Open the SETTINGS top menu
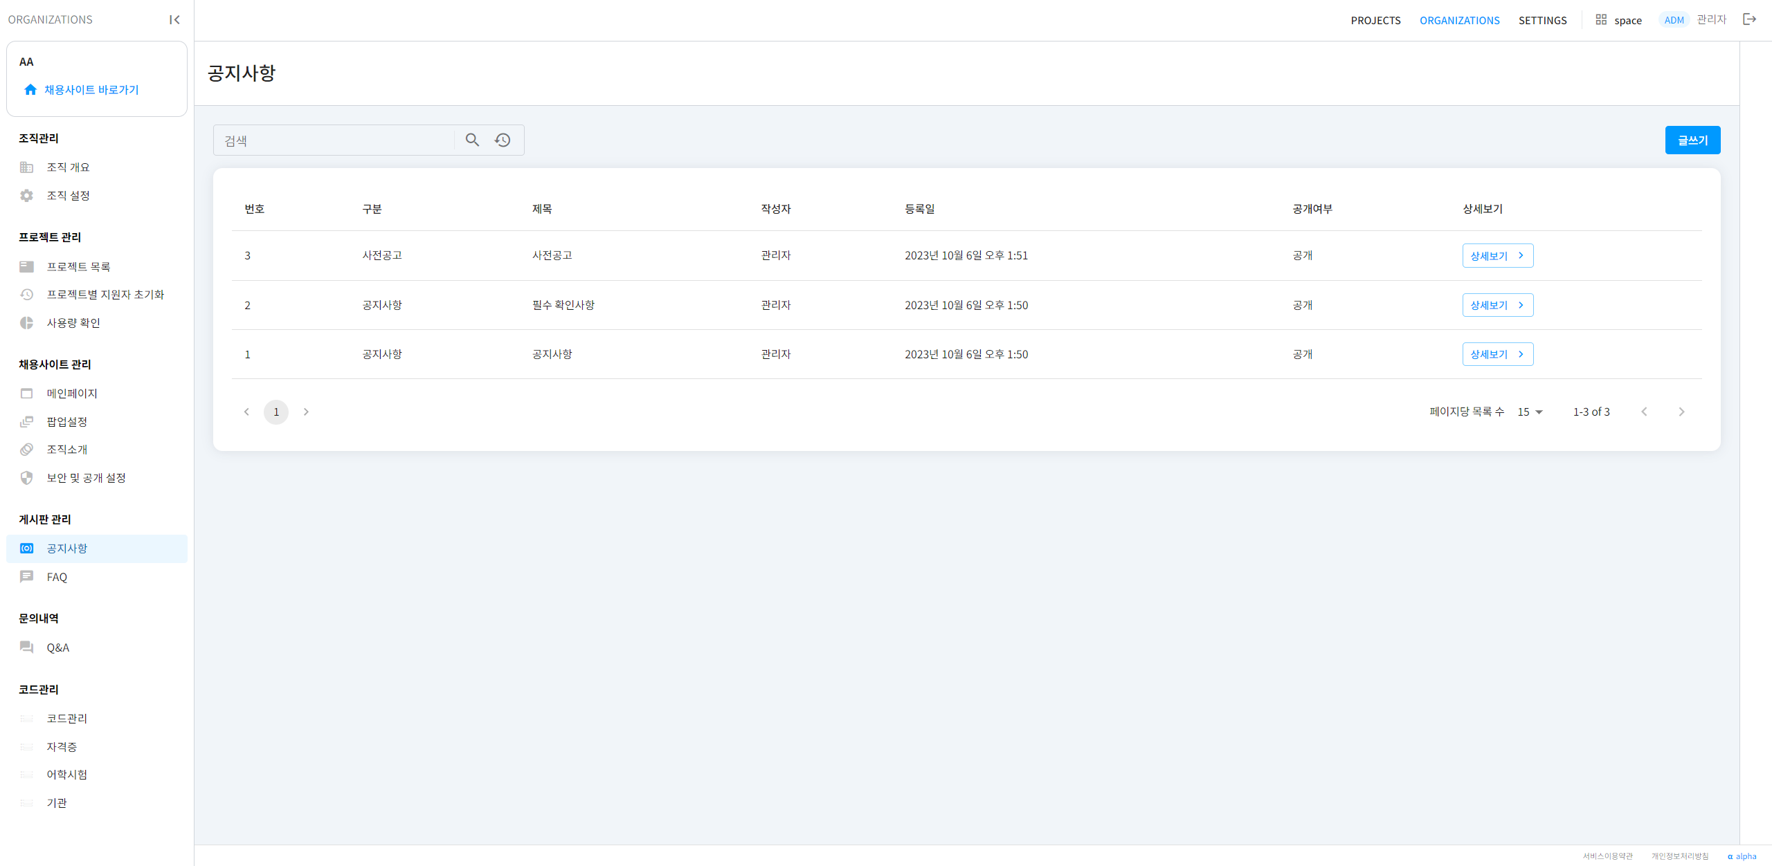 click(x=1542, y=20)
